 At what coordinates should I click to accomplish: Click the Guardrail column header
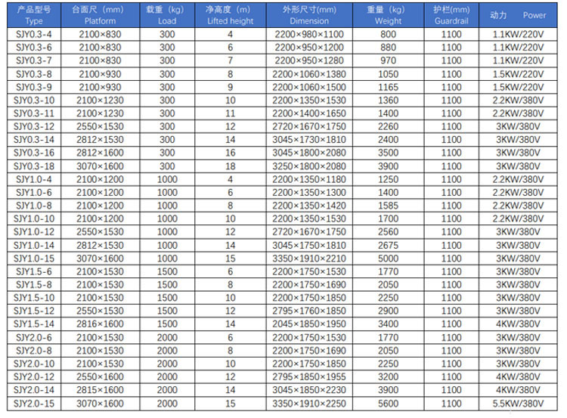tap(451, 15)
